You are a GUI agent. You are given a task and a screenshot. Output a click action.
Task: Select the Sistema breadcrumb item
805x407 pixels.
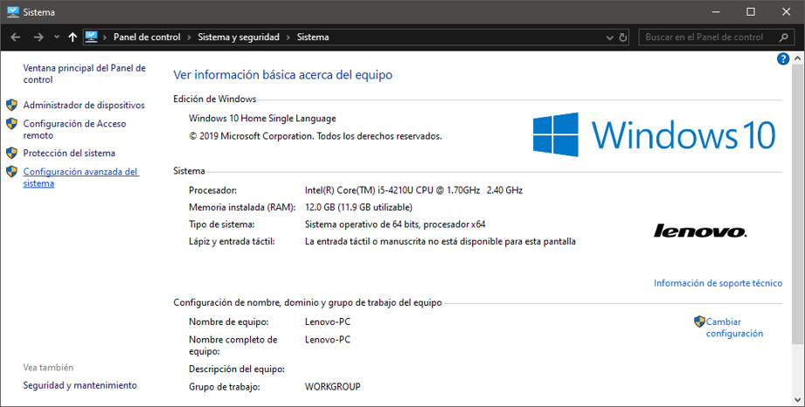(313, 37)
